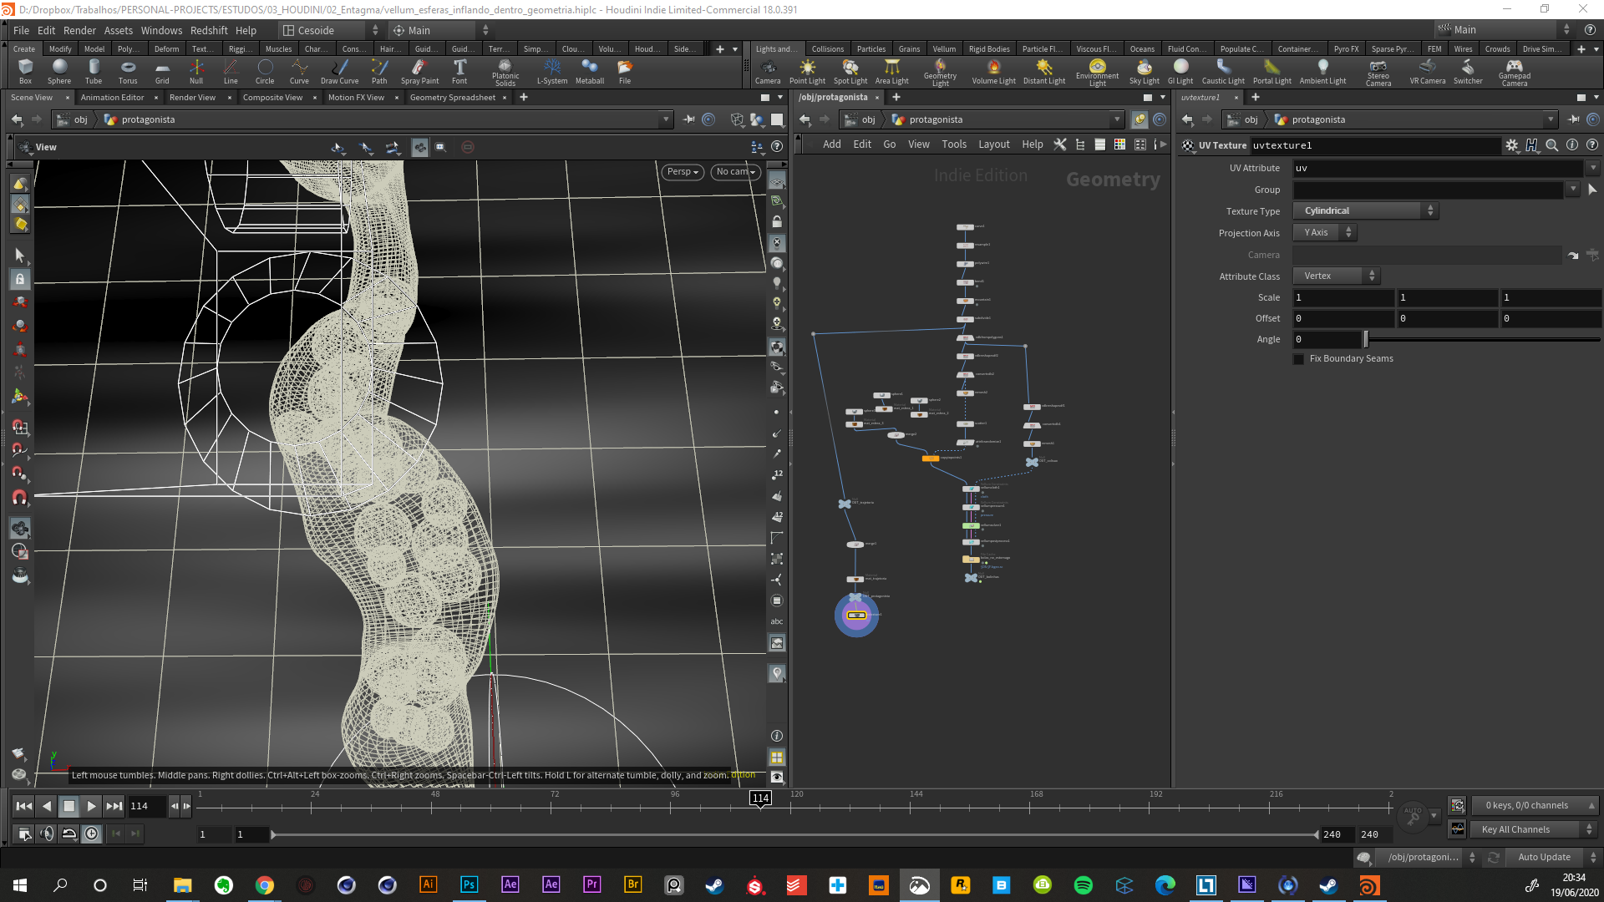Toggle the real-time playback button
The height and width of the screenshot is (902, 1604).
pyautogui.click(x=92, y=834)
